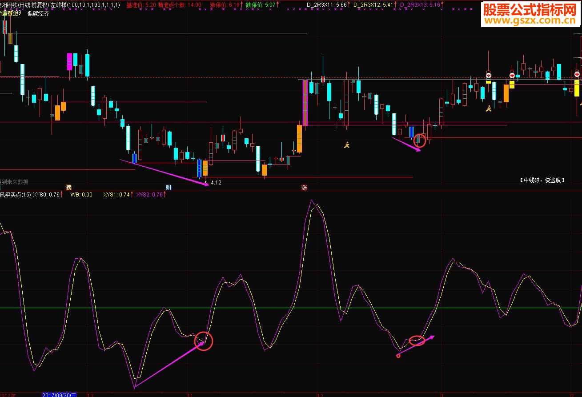Click the 2017/09/20/三 date label

click(x=60, y=394)
